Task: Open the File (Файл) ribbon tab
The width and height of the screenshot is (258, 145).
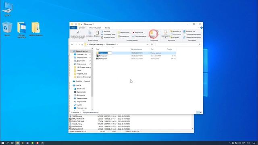Action: coord(73,28)
